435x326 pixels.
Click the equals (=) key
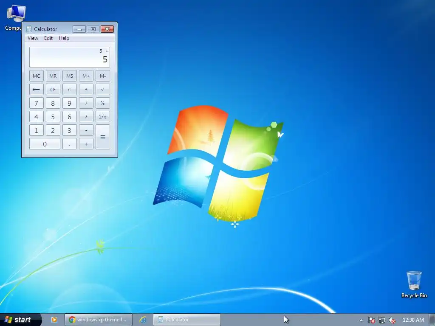pos(103,137)
